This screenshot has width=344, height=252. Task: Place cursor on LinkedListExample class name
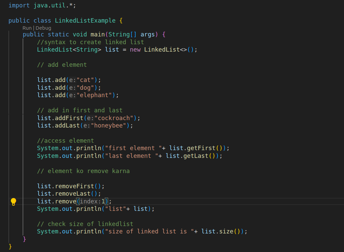tap(85, 21)
